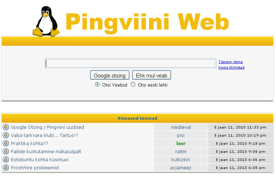Open the Estobuntu kohta küsimusi topic
This screenshot has height=176, width=276.
[x=40, y=159]
